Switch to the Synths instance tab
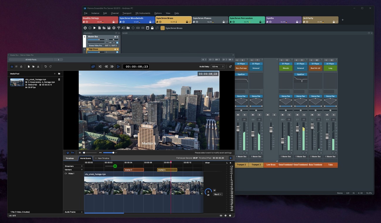Screen dimensions: 381x223 [x=284, y=20]
